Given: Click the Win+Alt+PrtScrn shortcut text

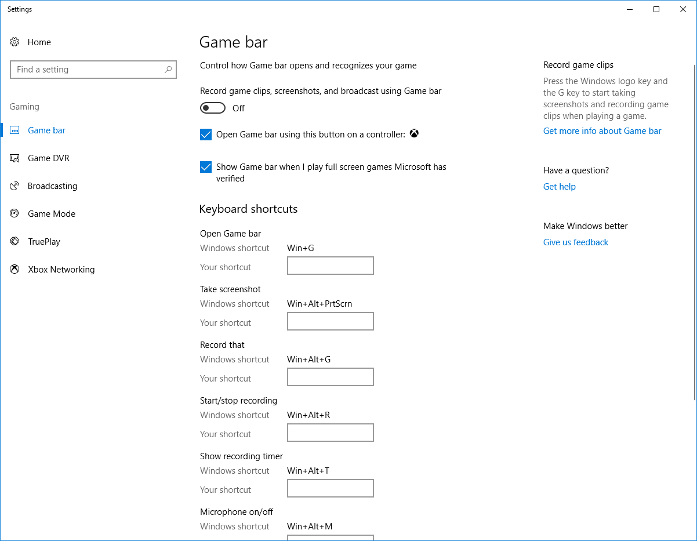Looking at the screenshot, I should point(320,304).
